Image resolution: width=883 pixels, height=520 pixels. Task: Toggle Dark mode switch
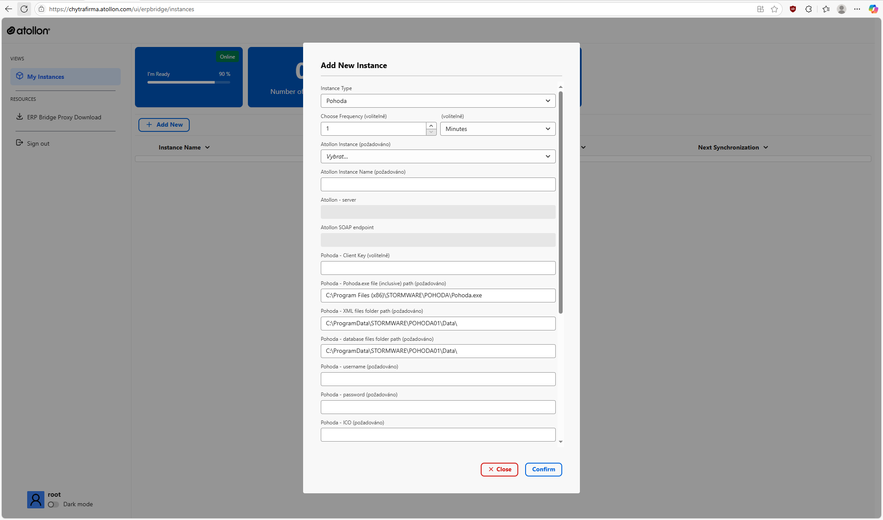[53, 504]
